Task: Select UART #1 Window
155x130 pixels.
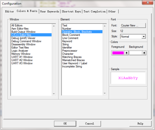Action: point(31,57)
